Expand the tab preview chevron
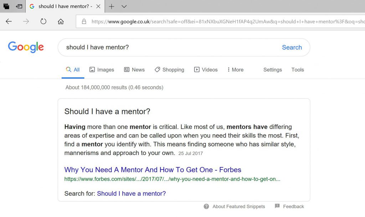The width and height of the screenshot is (365, 217). point(124,6)
